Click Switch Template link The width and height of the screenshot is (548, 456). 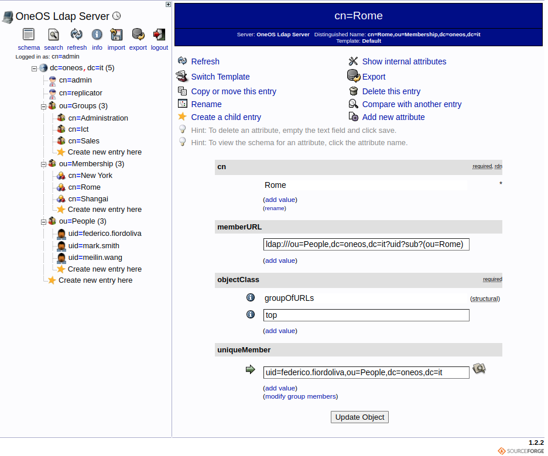pos(220,77)
